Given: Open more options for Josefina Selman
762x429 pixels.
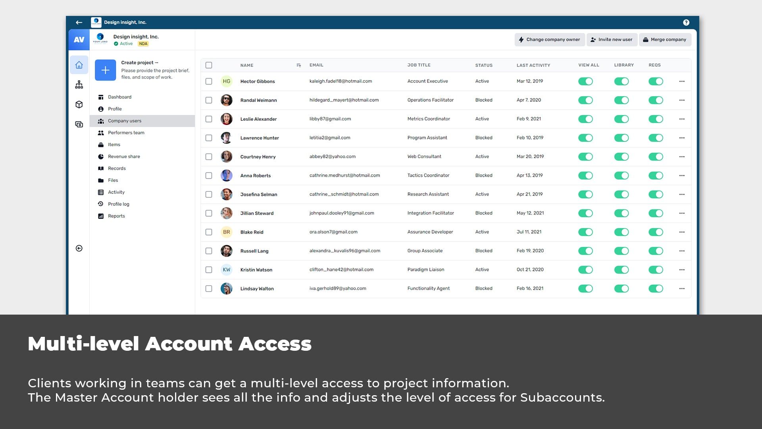Looking at the screenshot, I should pyautogui.click(x=682, y=194).
